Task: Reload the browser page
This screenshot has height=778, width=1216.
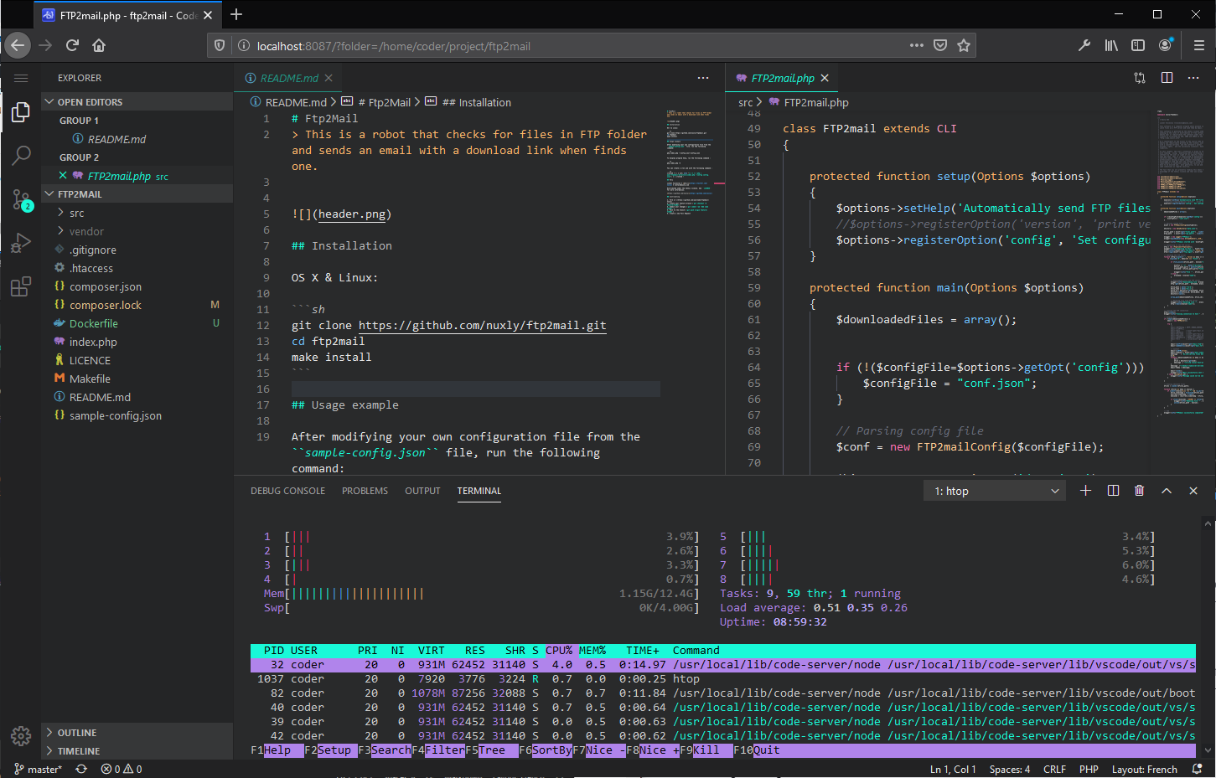Action: 72,45
